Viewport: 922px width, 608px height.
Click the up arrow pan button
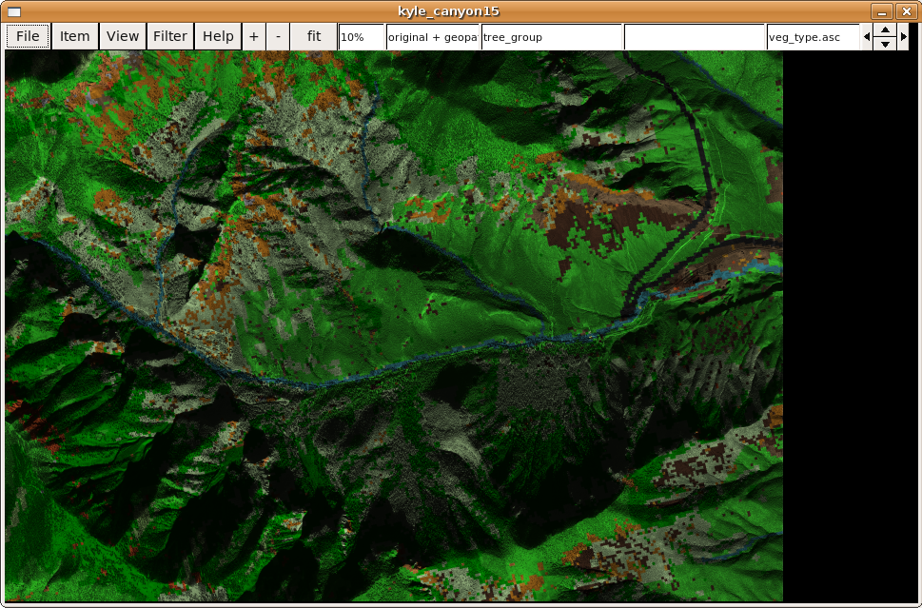885,30
